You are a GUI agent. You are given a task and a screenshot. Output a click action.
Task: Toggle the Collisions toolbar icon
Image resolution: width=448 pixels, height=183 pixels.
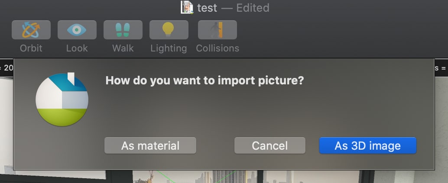(x=218, y=30)
